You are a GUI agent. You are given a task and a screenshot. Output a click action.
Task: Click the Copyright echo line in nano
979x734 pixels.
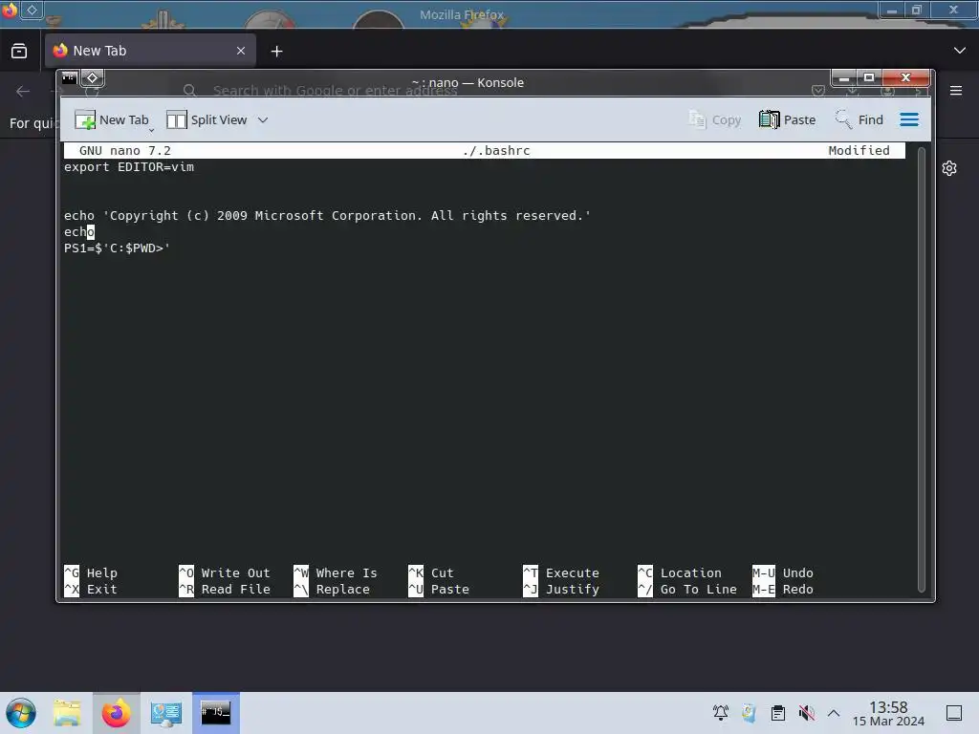327,216
